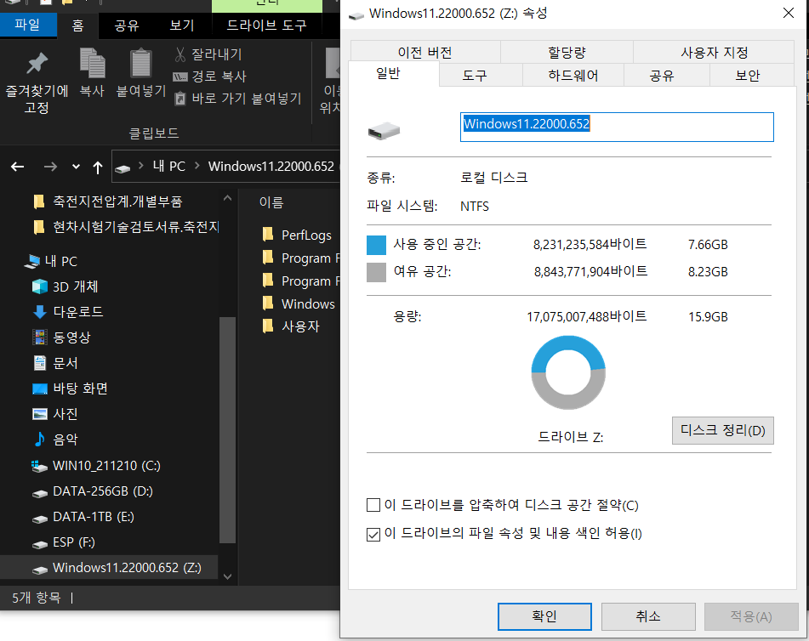Close the Properties dialog with X
The image size is (809, 641).
[789, 13]
